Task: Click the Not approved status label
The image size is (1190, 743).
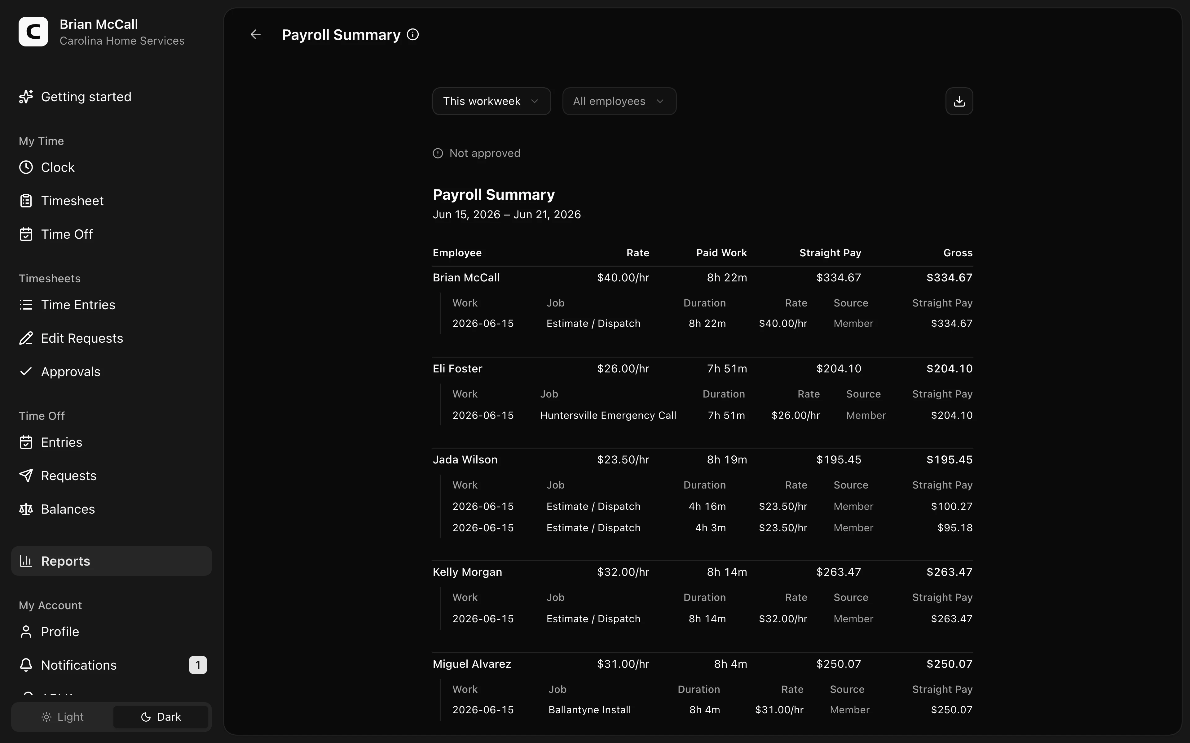Action: click(485, 153)
